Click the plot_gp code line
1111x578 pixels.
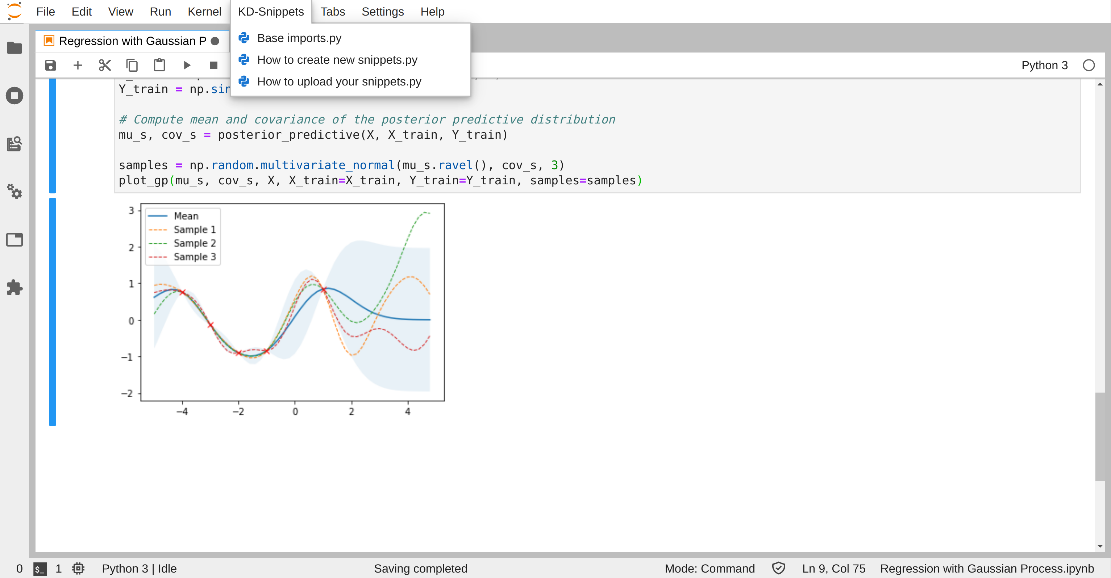[x=380, y=180]
